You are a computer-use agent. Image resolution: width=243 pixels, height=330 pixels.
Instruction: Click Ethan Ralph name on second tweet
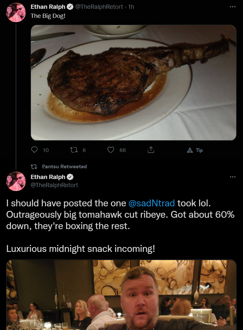point(48,177)
